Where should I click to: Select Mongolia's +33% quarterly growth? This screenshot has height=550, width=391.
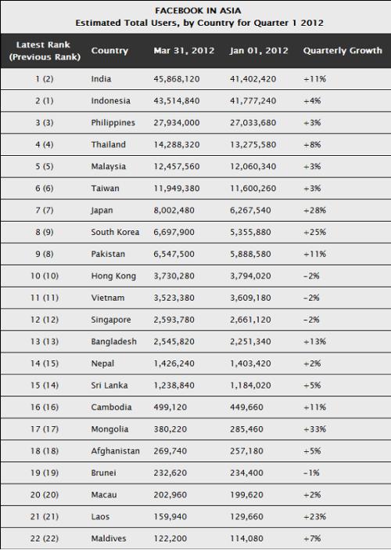pos(314,429)
